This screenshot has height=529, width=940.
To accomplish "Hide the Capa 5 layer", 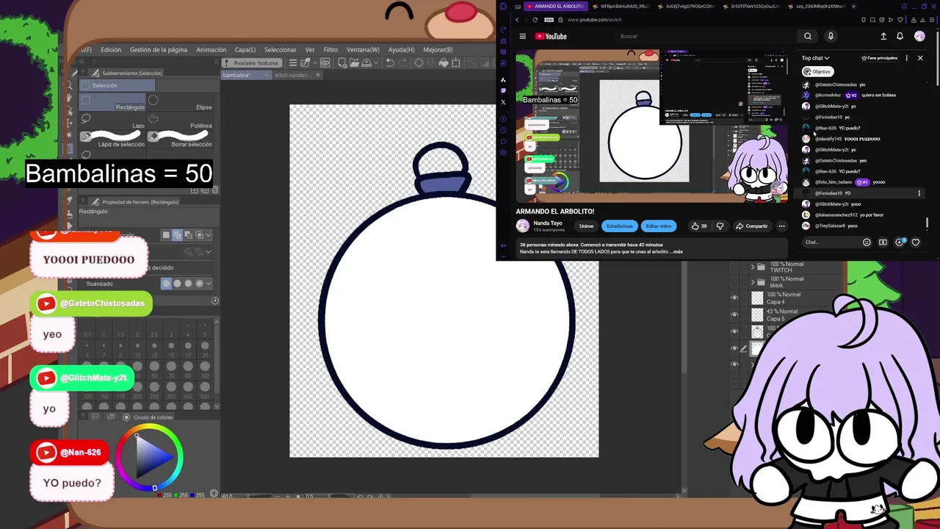I will (734, 314).
